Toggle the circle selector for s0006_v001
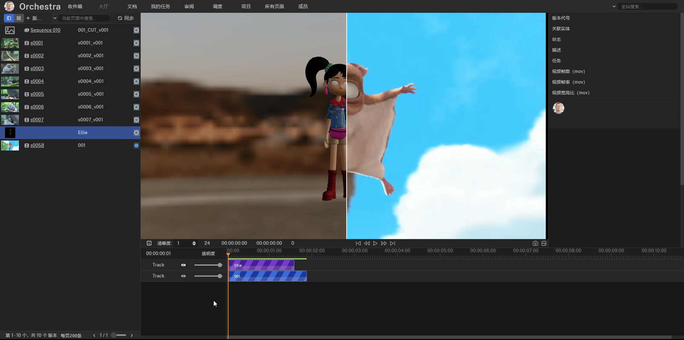This screenshot has width=684, height=340. pyautogui.click(x=136, y=107)
